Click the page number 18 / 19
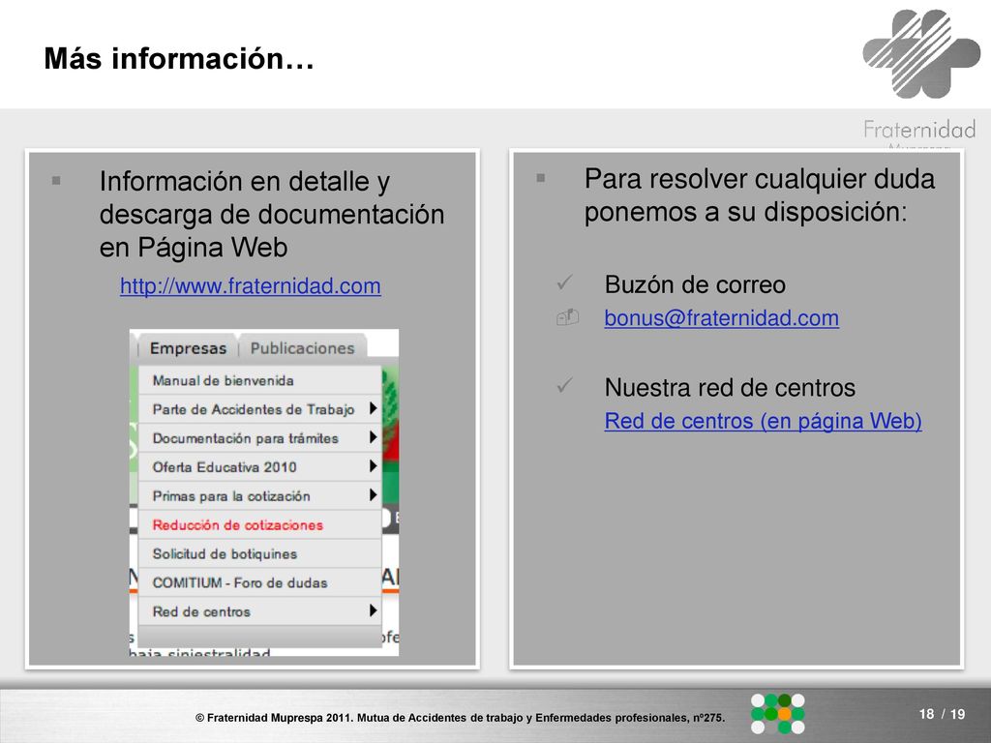 [x=942, y=714]
